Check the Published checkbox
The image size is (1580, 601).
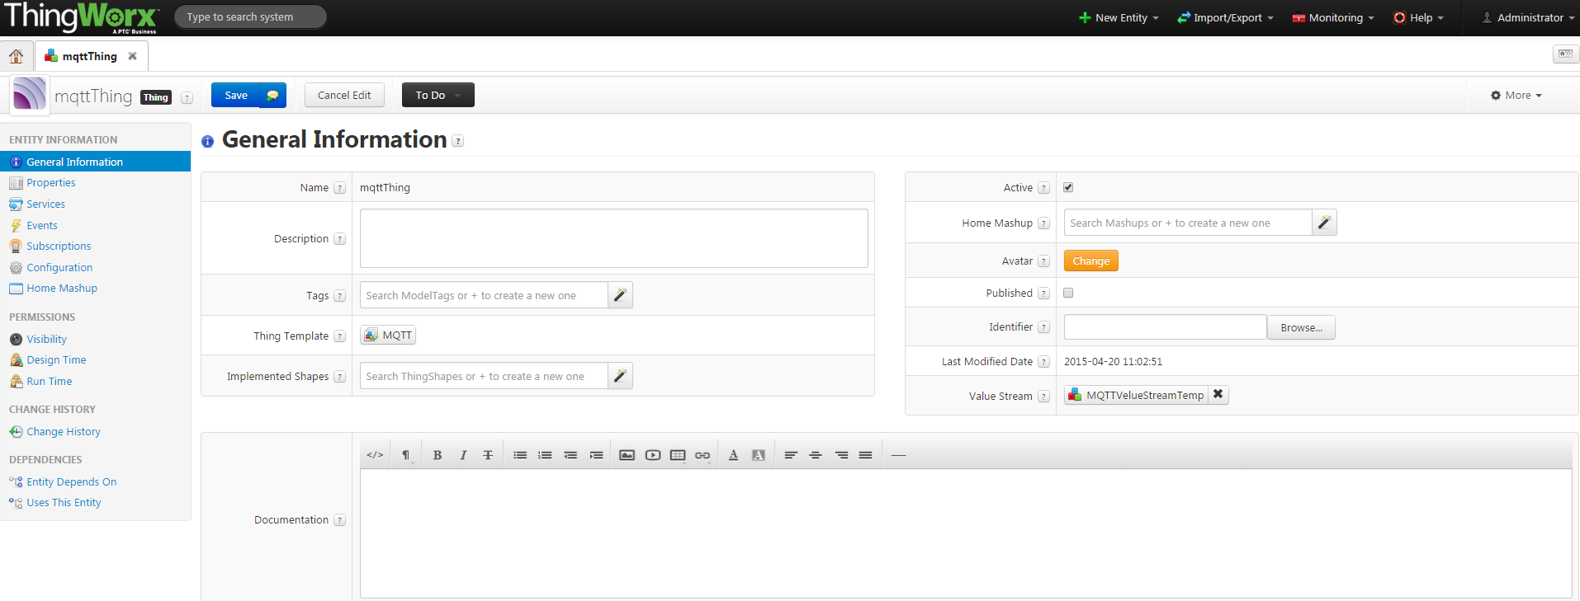1068,293
